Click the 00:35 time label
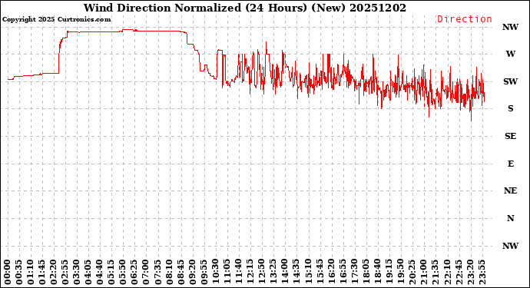This screenshot has width=530, height=288. [19, 272]
